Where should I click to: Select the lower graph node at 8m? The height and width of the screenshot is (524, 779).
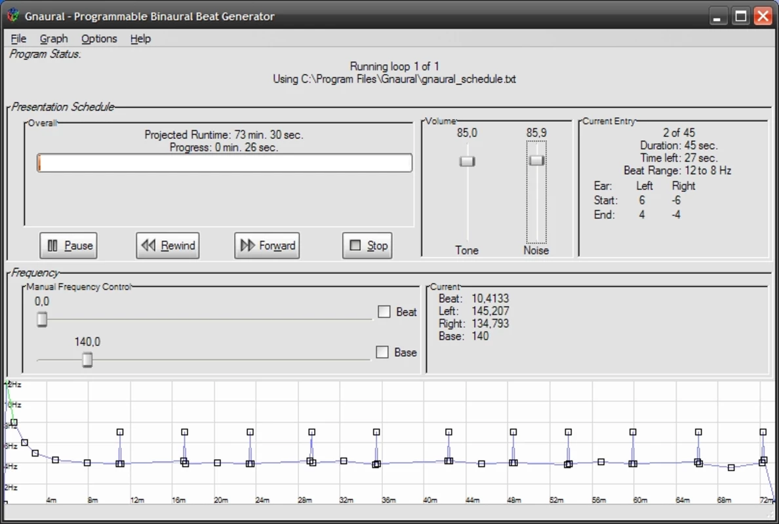[x=87, y=463]
